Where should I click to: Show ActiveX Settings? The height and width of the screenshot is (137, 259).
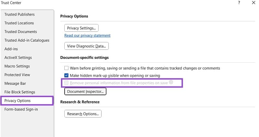tap(18, 58)
